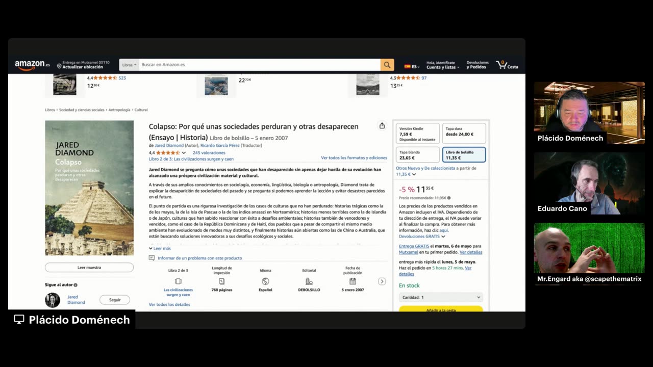Screen dimensions: 653x367
Task: Click the Colapso book cover image
Action: tap(89, 188)
